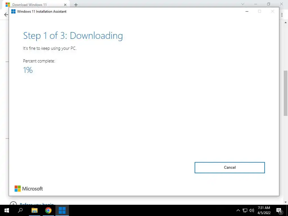
Task: Open the Chrome three-dot menu
Action: click(282, 15)
